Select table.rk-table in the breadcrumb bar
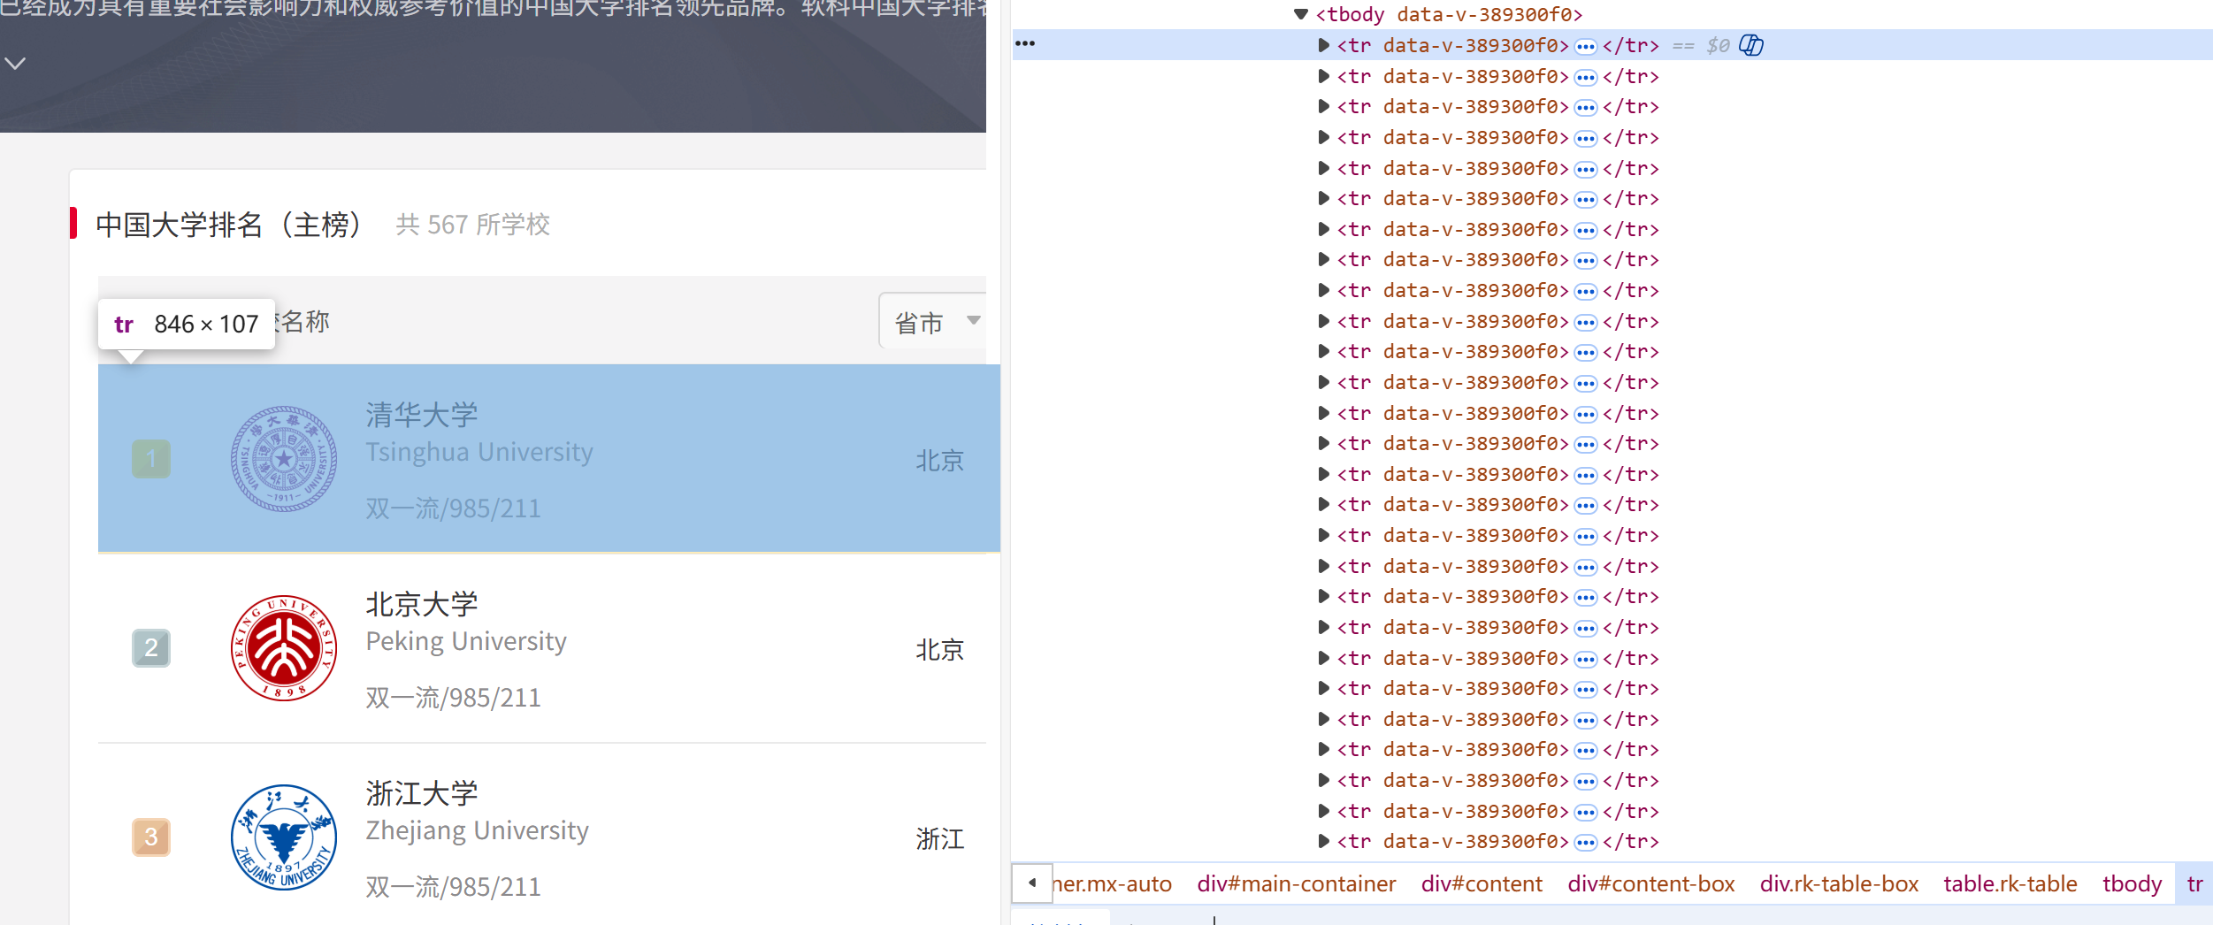2213x925 pixels. click(2010, 883)
